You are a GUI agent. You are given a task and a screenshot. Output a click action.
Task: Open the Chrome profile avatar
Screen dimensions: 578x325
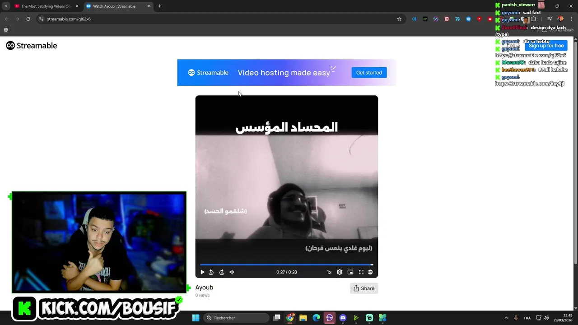[560, 19]
